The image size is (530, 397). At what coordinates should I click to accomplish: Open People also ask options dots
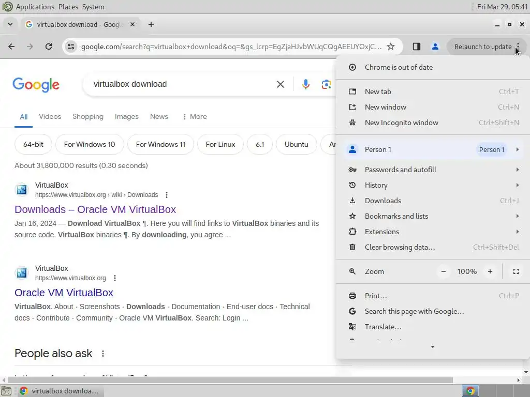(x=103, y=354)
